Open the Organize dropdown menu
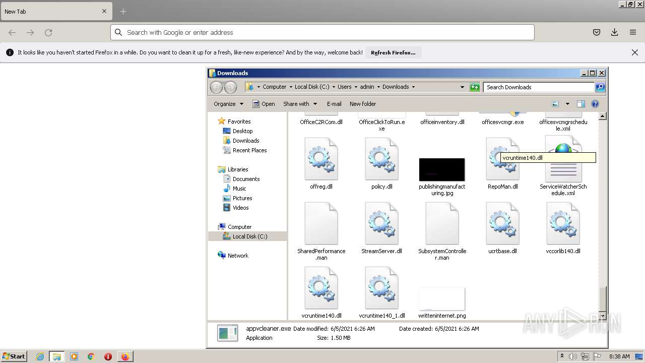645x363 pixels. pyautogui.click(x=228, y=104)
